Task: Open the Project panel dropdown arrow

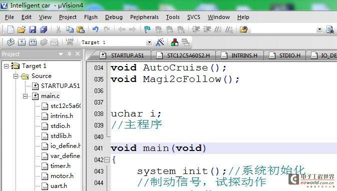Action: (61, 54)
